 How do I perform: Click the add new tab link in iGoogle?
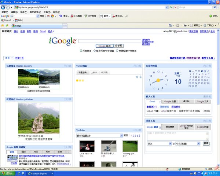(x=19, y=58)
